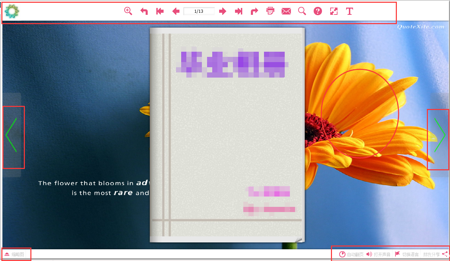450x261 pixels.
Task: Click the green right chevron beside book
Action: (439, 135)
